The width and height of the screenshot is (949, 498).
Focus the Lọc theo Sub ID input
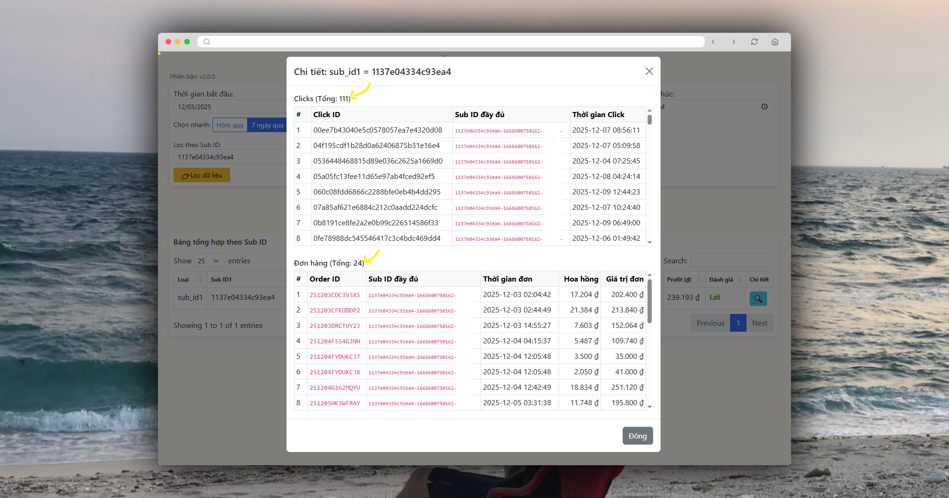tap(230, 157)
